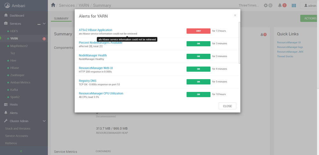Open Service Accounts page

(17, 136)
